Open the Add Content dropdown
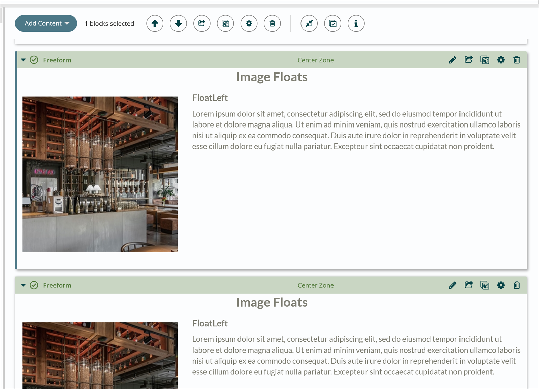This screenshot has height=389, width=539. pos(46,23)
